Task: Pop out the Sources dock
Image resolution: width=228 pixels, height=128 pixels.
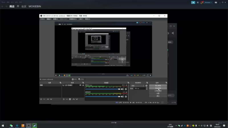Action: click(x=83, y=83)
